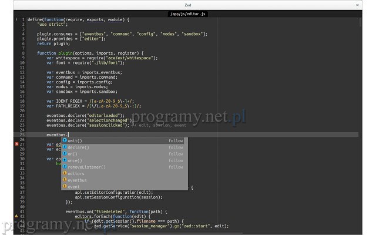376x235 pixels.
Task: Click the info marker on line 1
Action: 16,19
